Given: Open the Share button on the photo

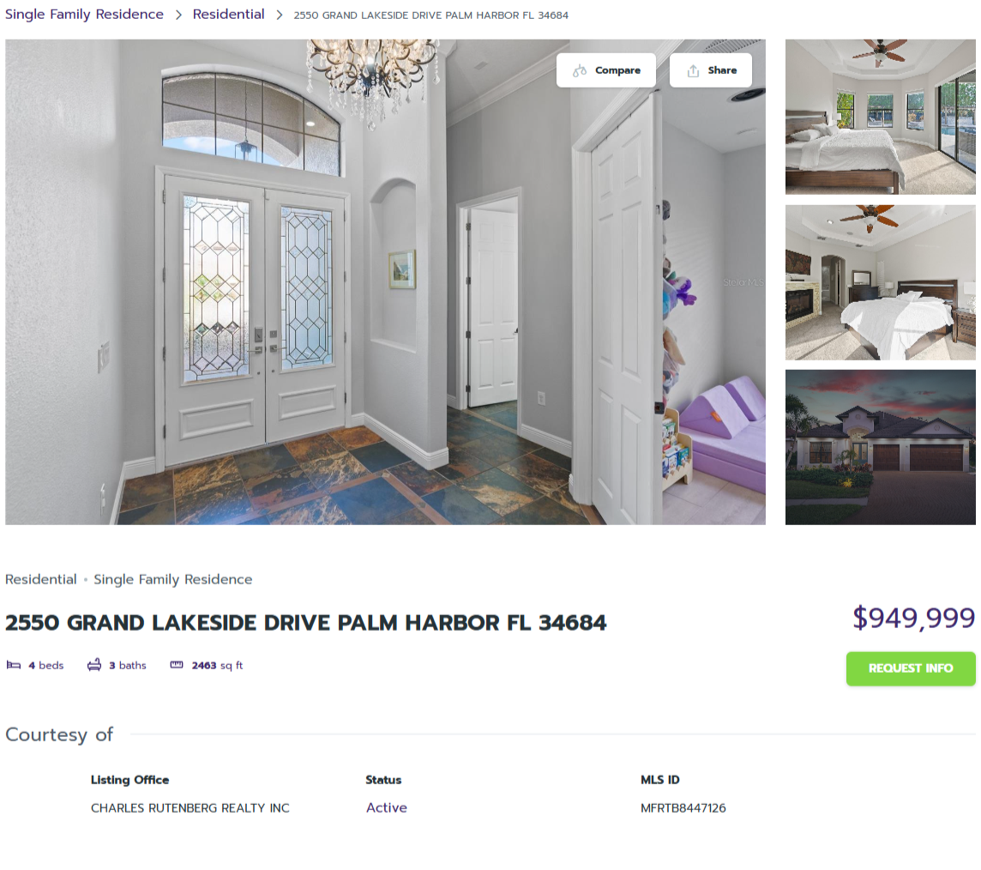Looking at the screenshot, I should tap(711, 70).
